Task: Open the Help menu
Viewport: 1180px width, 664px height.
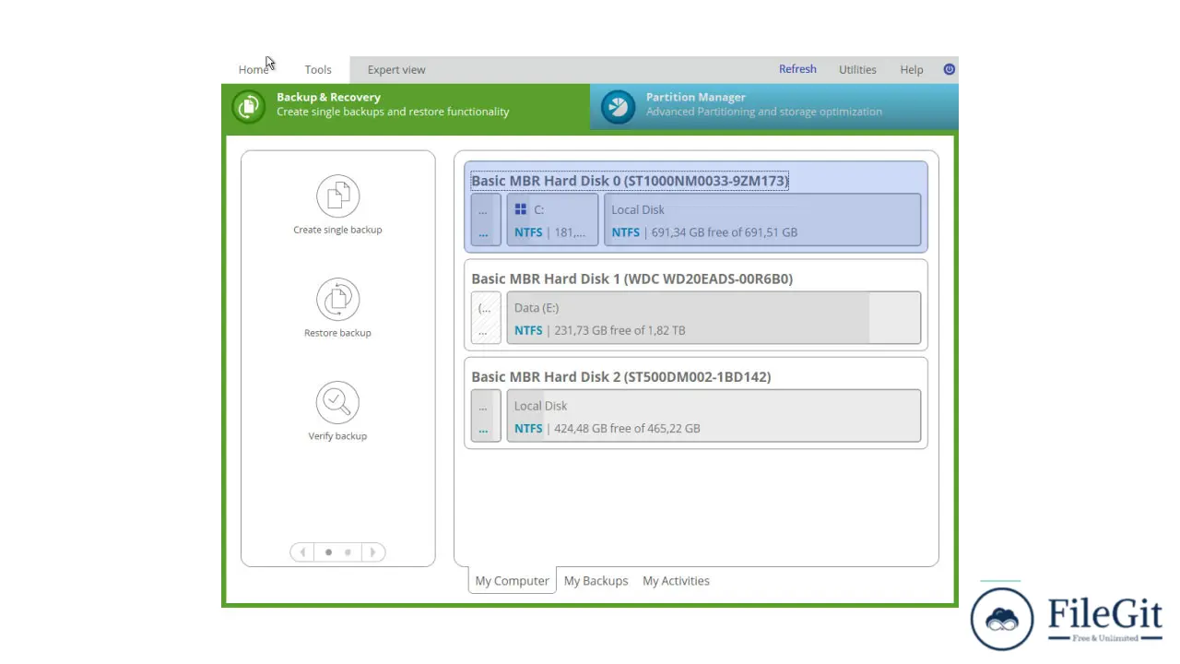Action: tap(912, 70)
